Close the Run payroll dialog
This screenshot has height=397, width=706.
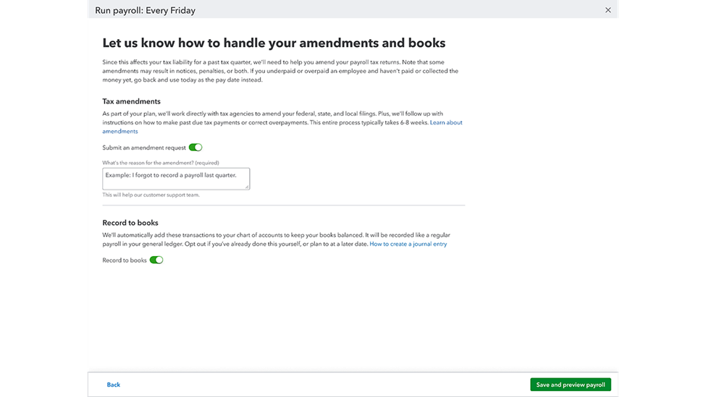(x=608, y=10)
